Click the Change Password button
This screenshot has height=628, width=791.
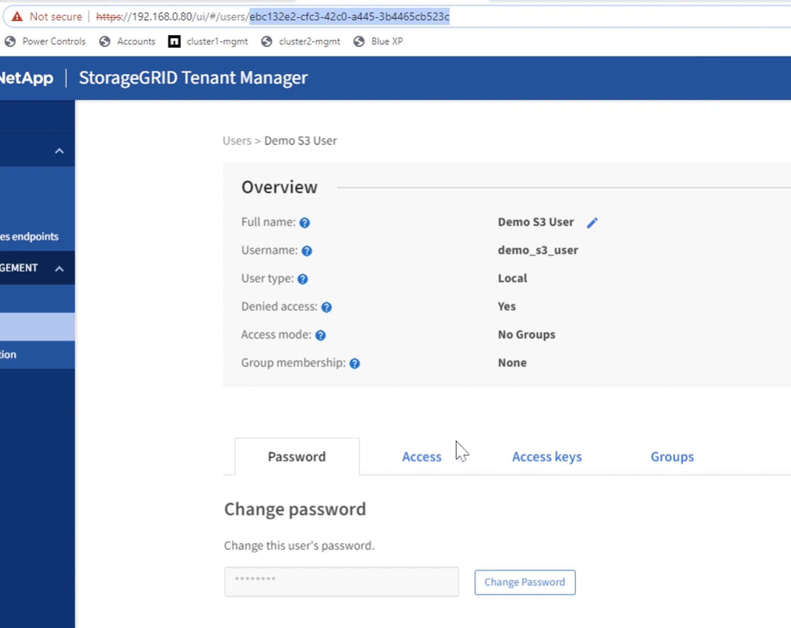coord(524,582)
